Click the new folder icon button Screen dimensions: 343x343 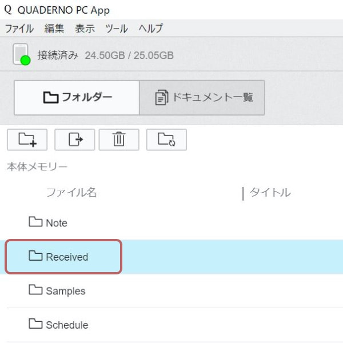(x=27, y=139)
